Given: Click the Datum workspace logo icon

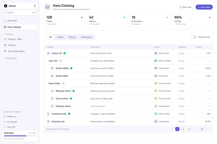Looking at the screenshot, I should (5, 6).
